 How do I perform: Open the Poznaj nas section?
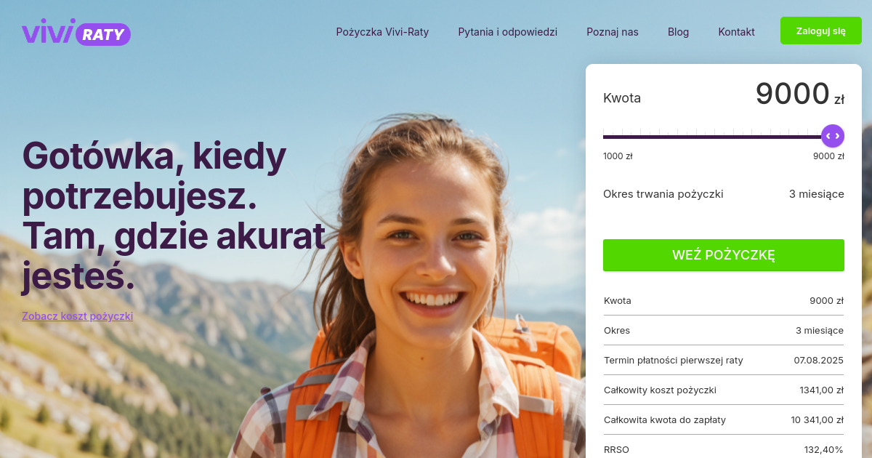tap(613, 32)
